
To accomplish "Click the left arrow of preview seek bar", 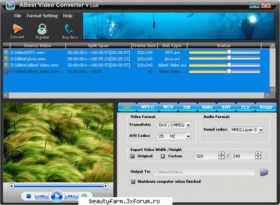I will tap(12, 186).
